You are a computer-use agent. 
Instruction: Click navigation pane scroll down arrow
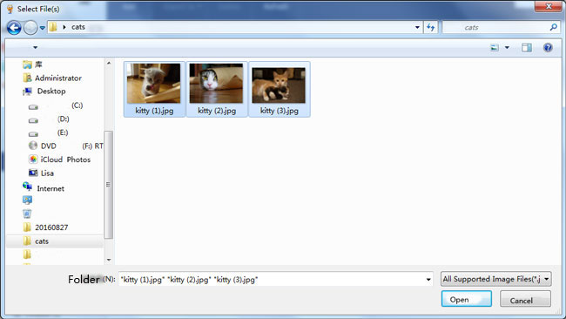tap(109, 260)
